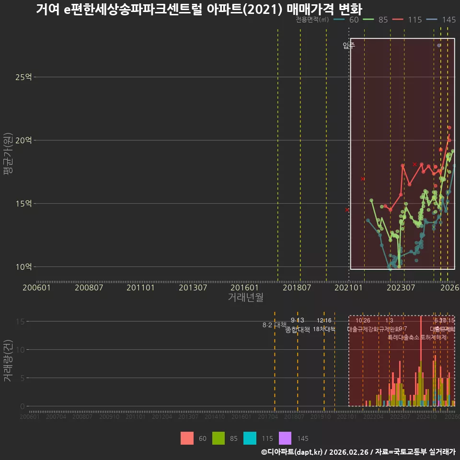This screenshot has width=460, height=460.
Task: Click the 평균가(원) vertical axis title
Action: 8,154
